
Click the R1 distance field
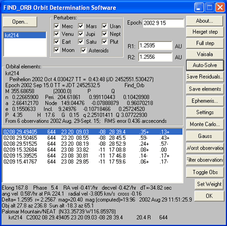coord(155,46)
